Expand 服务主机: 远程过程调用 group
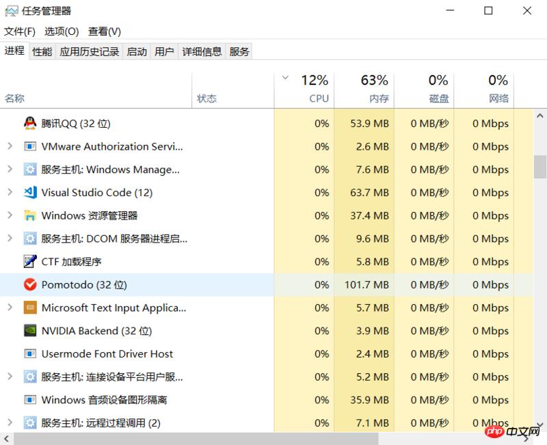547x445 pixels. pos(10,423)
